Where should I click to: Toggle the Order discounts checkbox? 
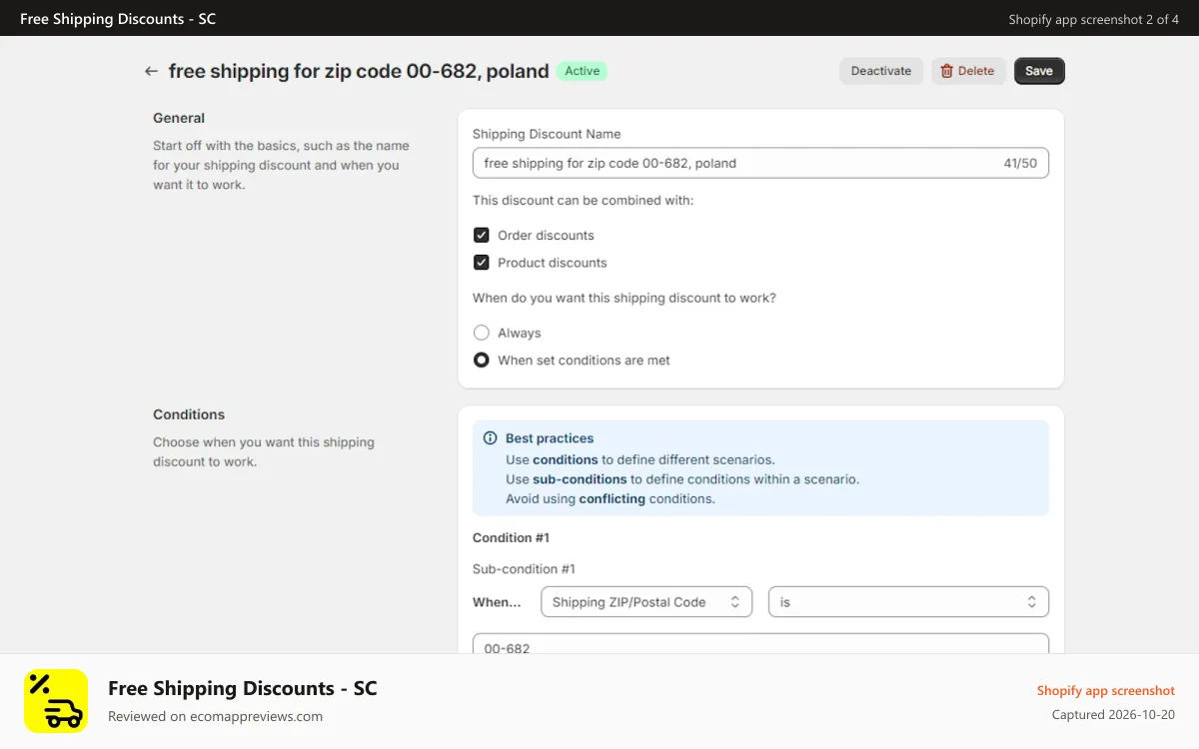point(482,236)
